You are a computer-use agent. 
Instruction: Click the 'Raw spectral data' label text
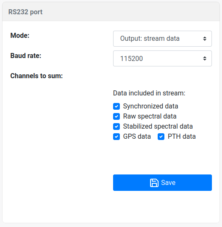150,116
